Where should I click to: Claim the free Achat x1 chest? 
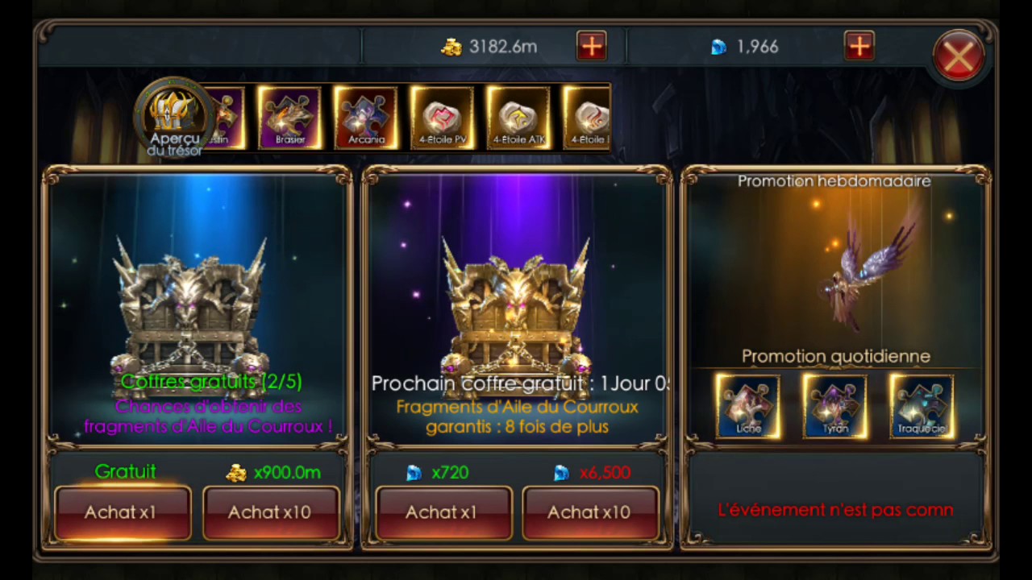122,512
